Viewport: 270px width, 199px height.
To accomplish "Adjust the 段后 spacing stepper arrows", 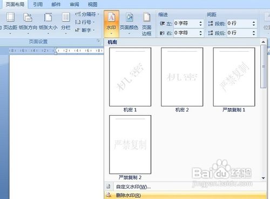I will pyautogui.click(x=254, y=33).
